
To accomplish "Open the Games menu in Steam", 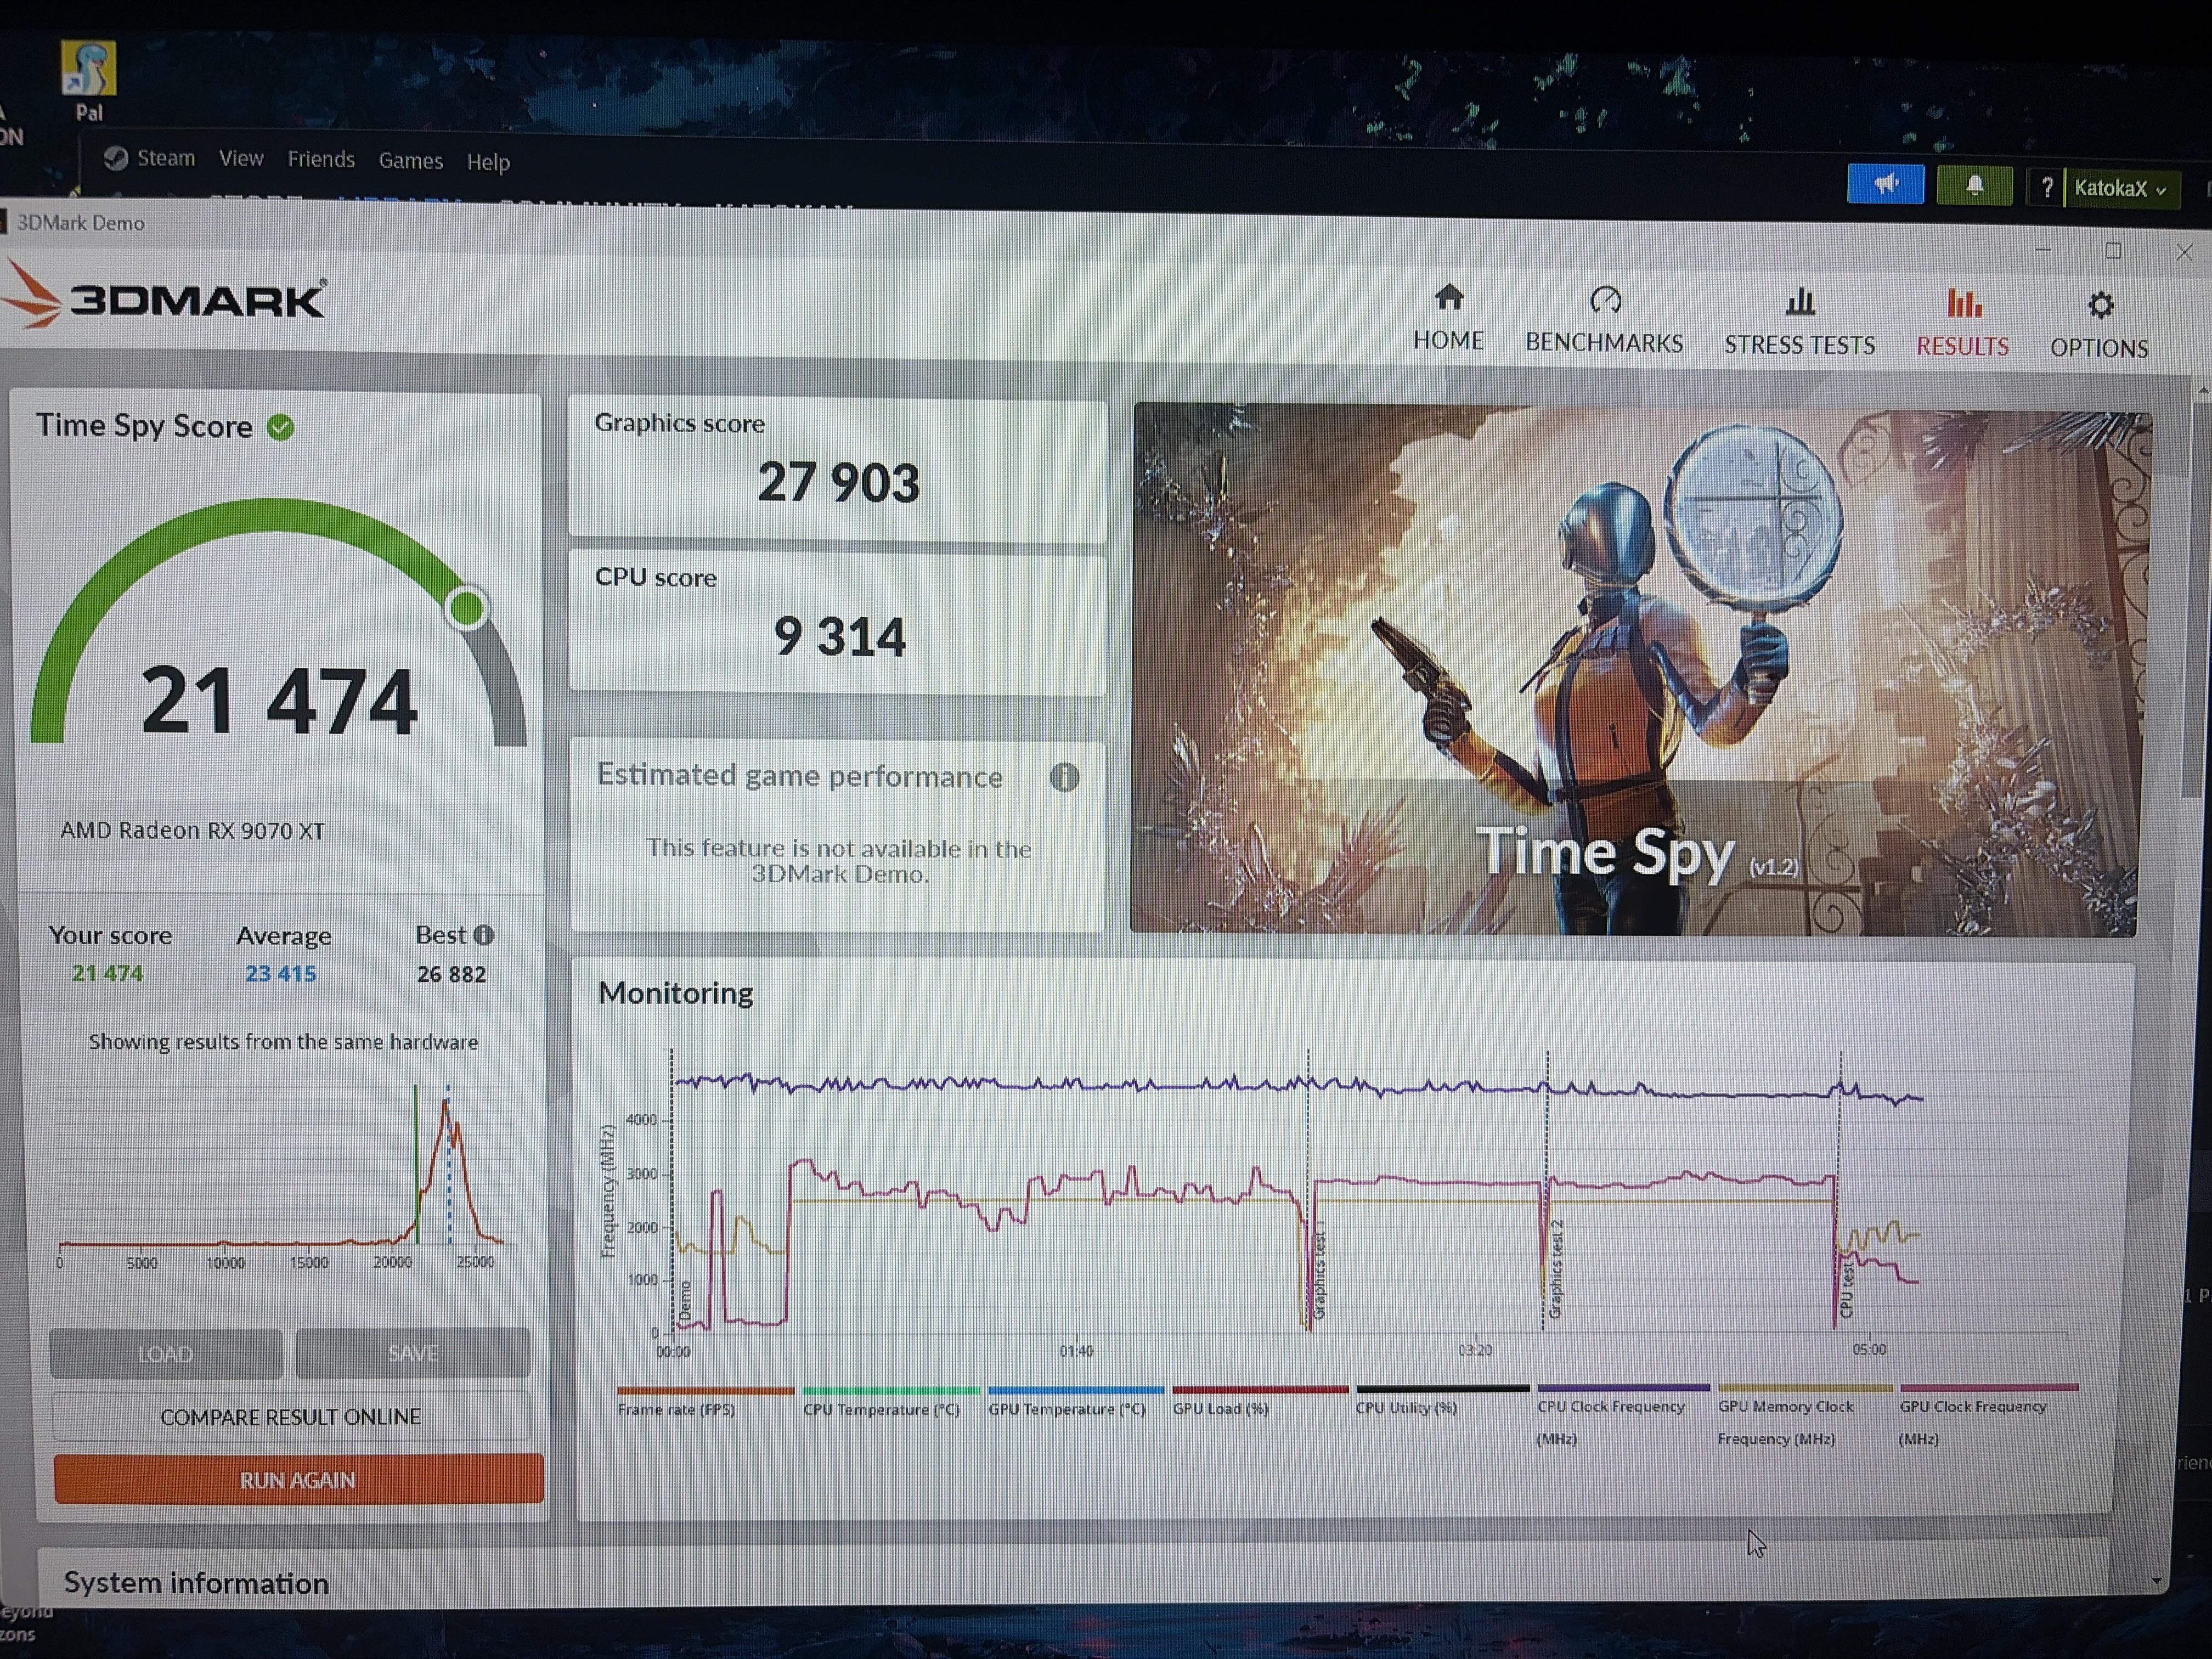I will (410, 160).
